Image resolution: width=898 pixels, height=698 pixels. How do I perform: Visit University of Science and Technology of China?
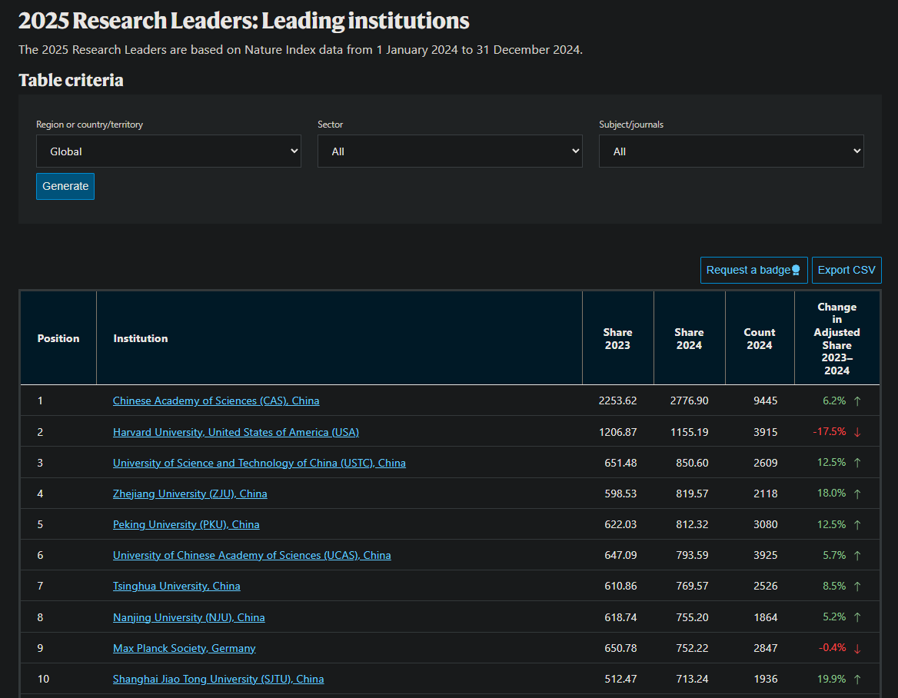[259, 463]
